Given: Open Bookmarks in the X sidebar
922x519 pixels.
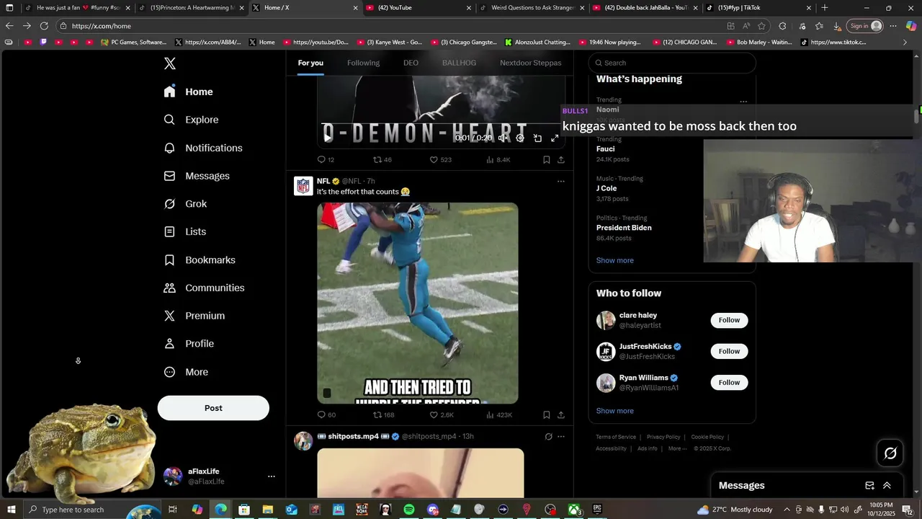Looking at the screenshot, I should [x=200, y=260].
